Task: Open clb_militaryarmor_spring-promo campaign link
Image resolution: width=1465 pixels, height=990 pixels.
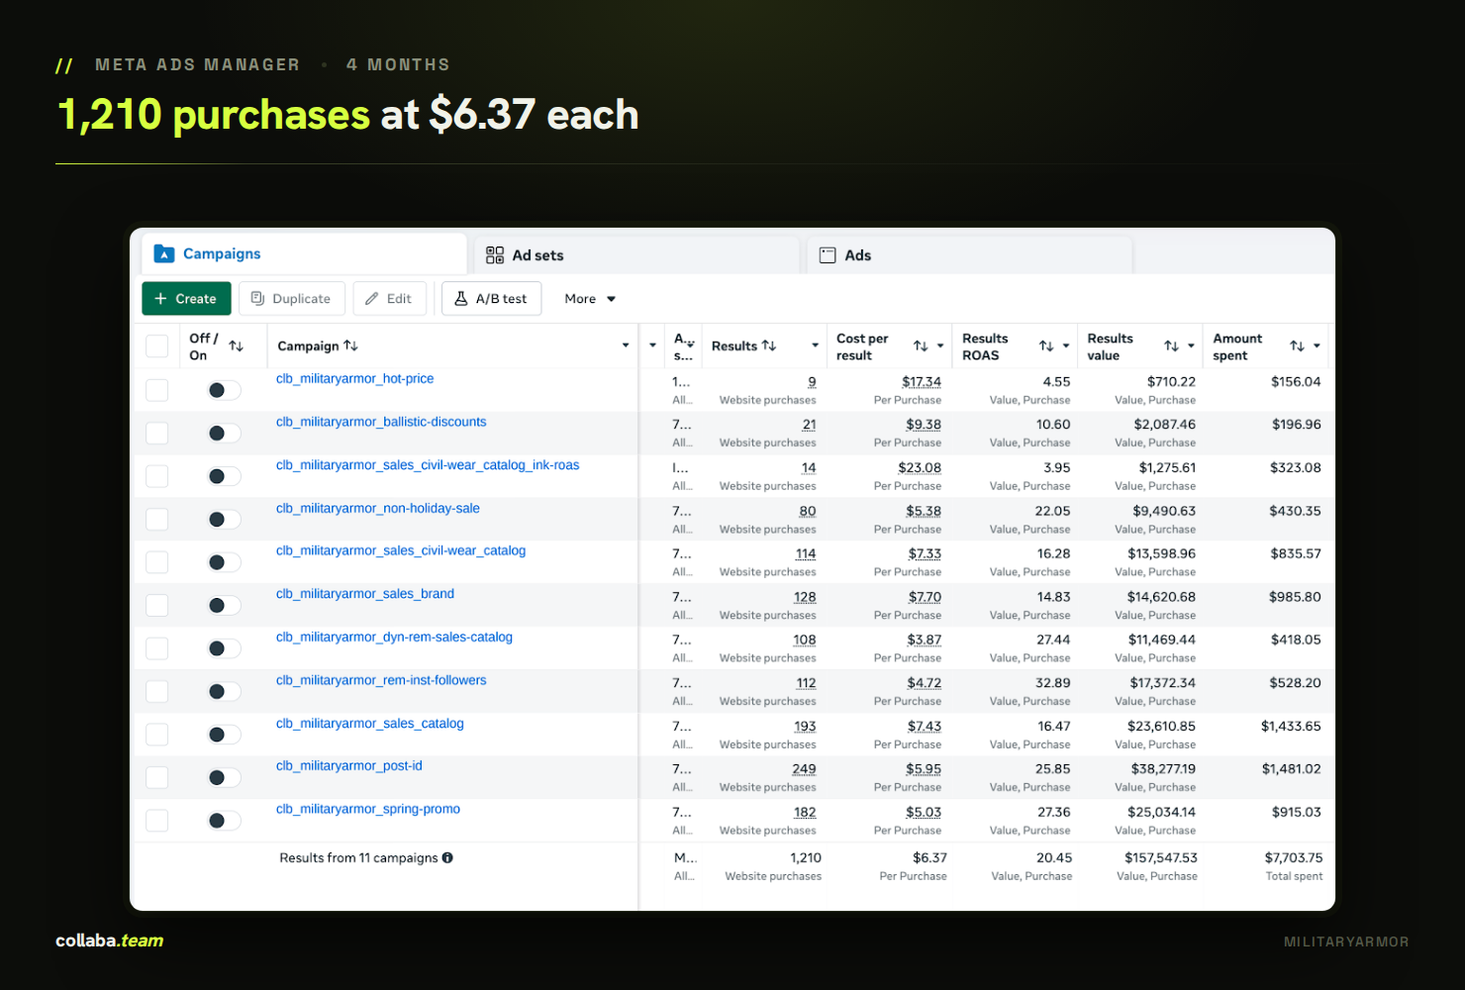Action: (x=368, y=809)
